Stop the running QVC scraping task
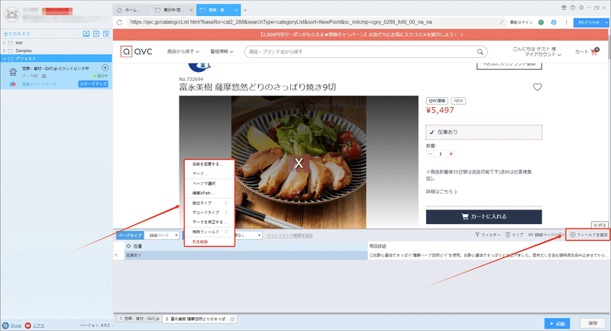Image resolution: width=611 pixels, height=331 pixels. click(105, 68)
